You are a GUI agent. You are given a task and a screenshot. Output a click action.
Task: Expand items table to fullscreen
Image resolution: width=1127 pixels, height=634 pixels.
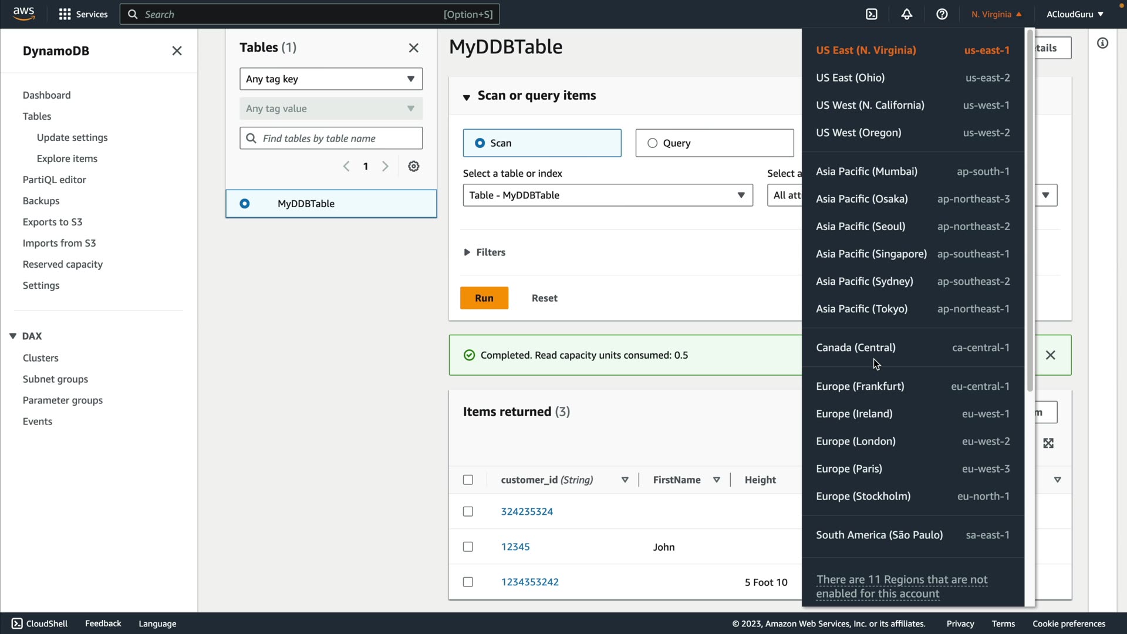1048,443
